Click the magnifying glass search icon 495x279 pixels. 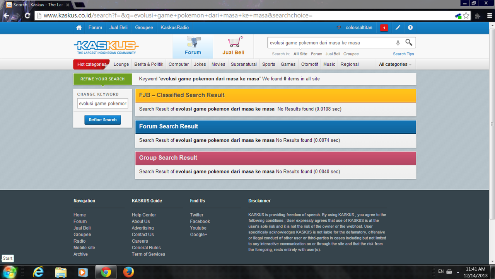[x=409, y=43]
